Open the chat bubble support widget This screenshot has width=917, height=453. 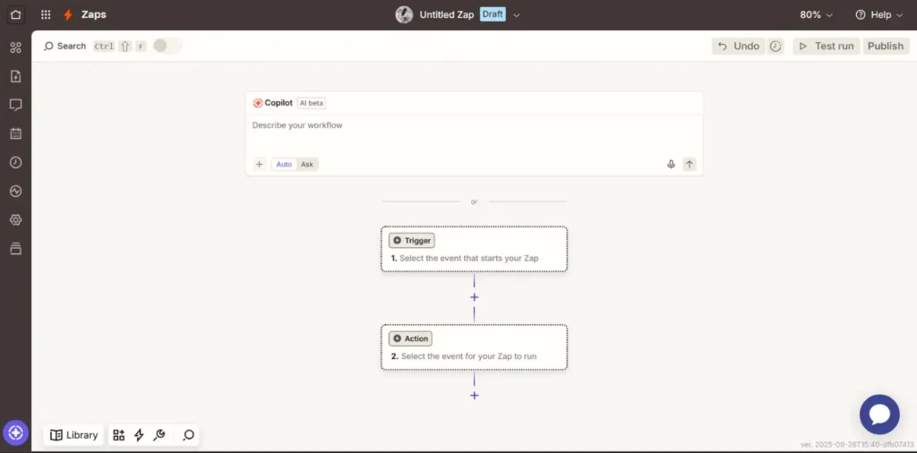point(878,415)
